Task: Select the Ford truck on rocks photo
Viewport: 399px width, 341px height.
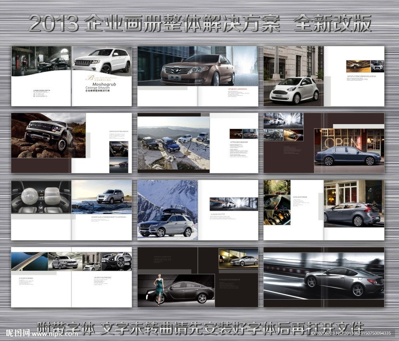Action: [x=48, y=135]
